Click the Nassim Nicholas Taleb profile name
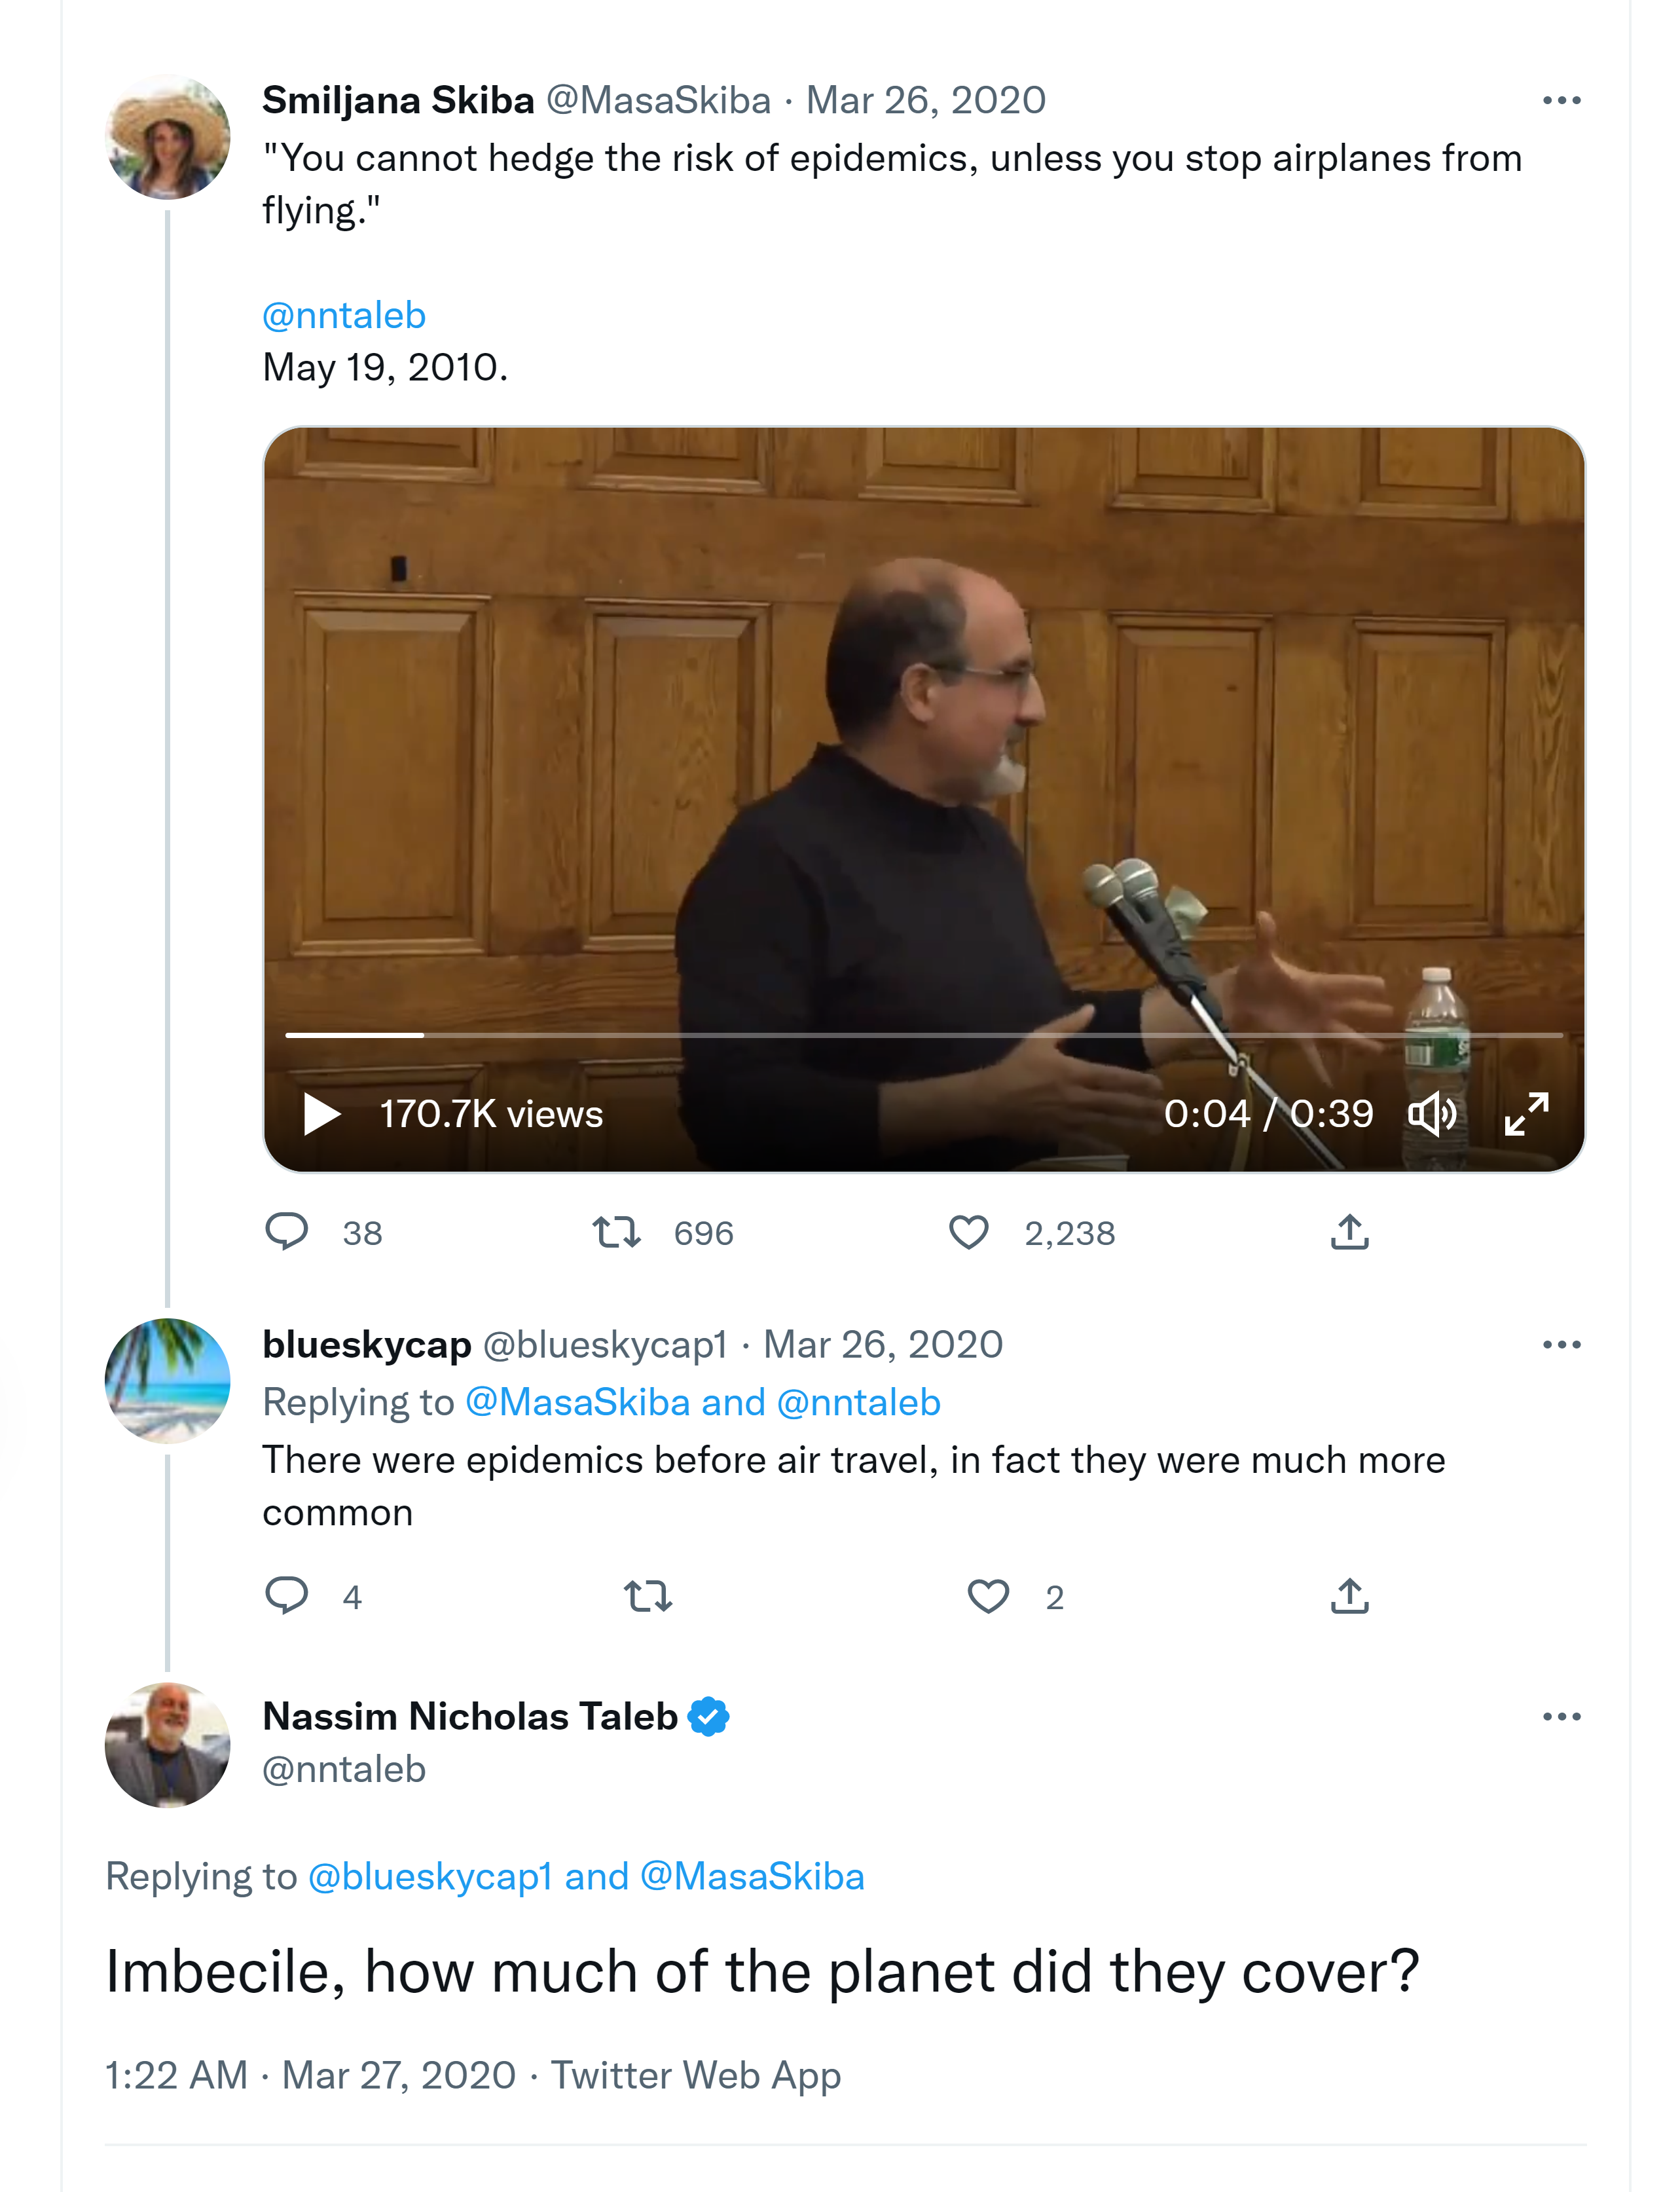The height and width of the screenshot is (2192, 1680). [470, 1717]
